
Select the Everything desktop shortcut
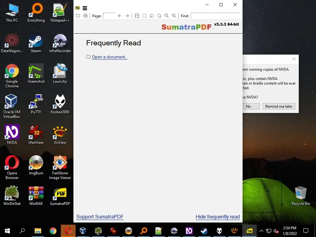pos(36,12)
